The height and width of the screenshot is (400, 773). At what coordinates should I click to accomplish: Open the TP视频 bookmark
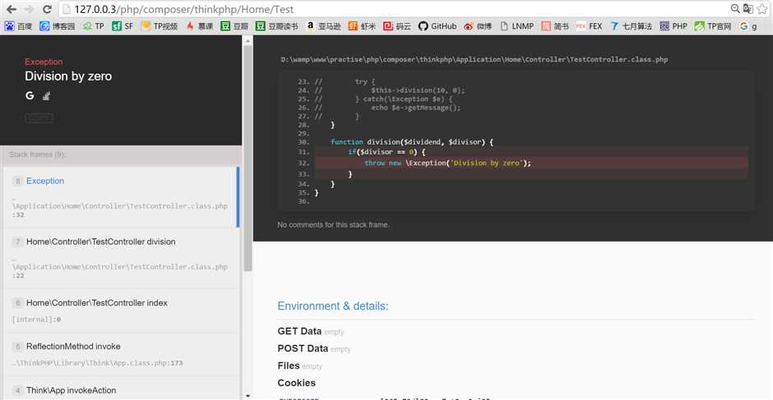point(160,26)
